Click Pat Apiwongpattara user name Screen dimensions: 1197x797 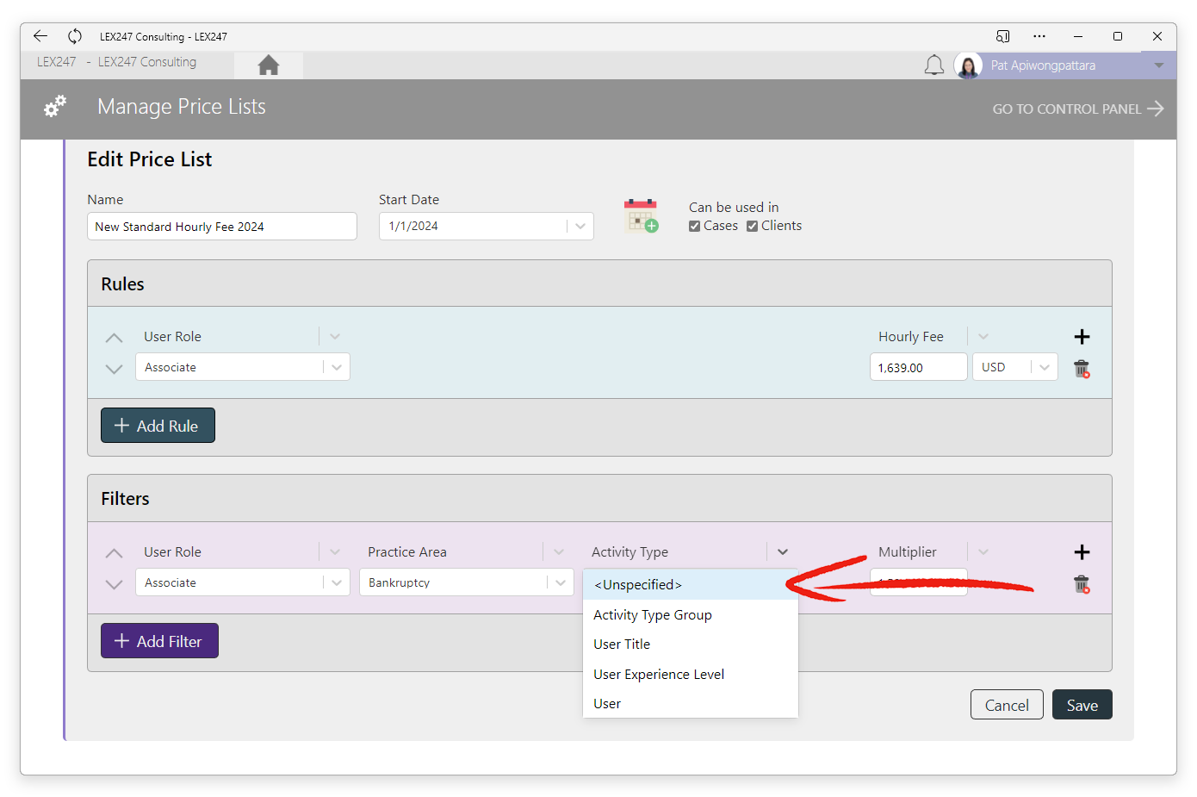(x=1043, y=65)
